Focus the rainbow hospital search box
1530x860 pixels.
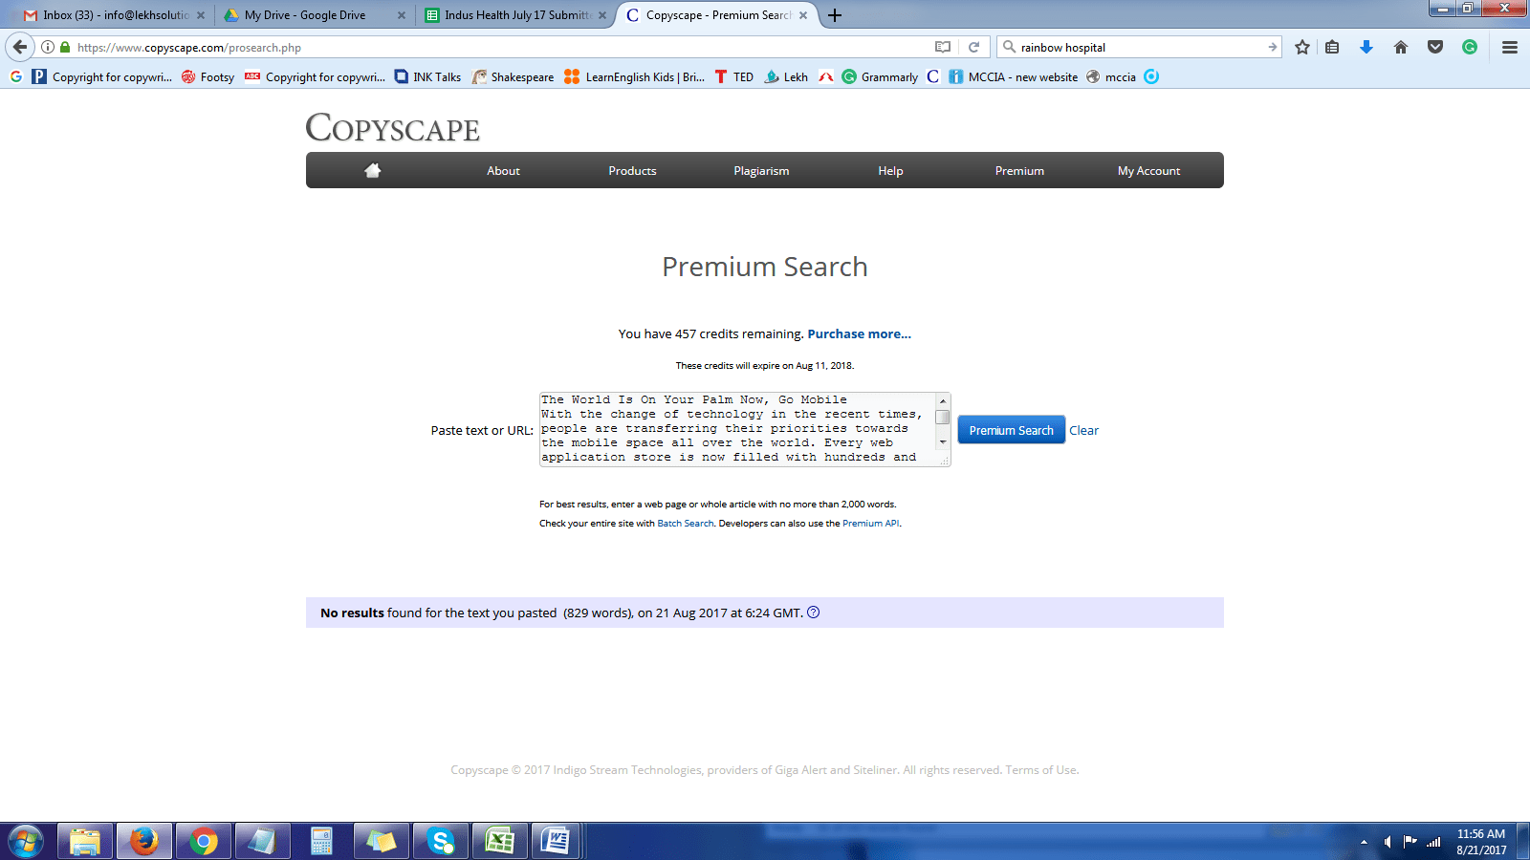tap(1138, 47)
